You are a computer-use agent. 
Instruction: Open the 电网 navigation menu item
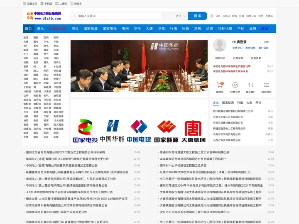(125, 29)
